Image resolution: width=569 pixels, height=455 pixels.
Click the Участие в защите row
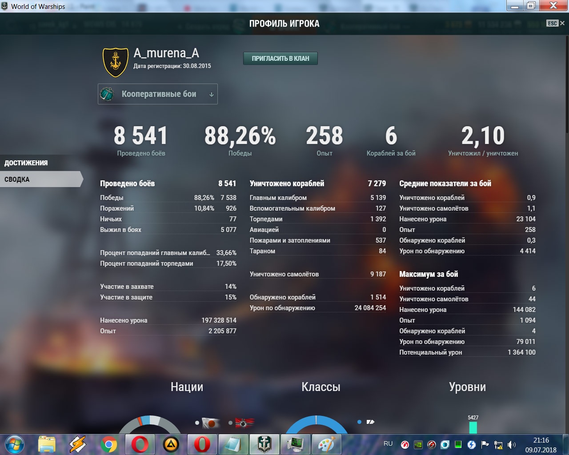click(x=168, y=297)
